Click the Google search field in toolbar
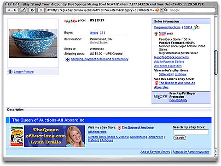Screen dimensions: 221x166 [x=189, y=10]
